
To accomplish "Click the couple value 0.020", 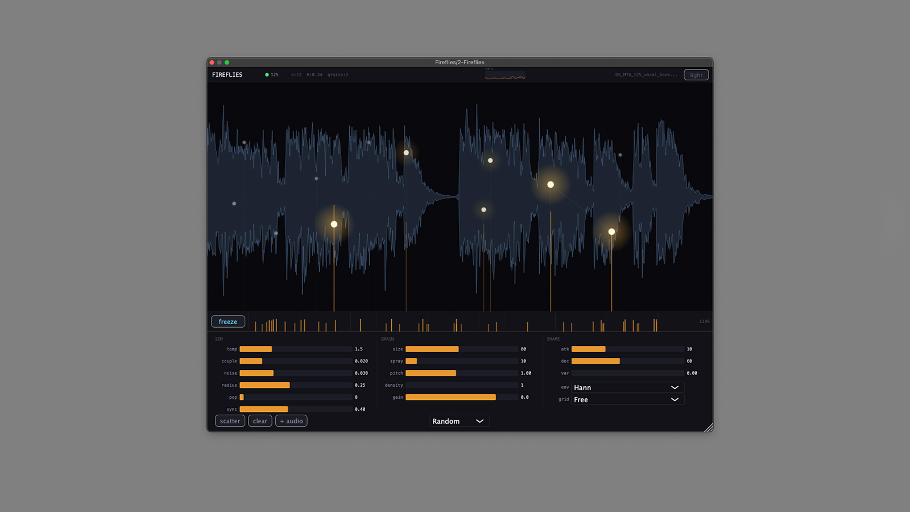I will (x=361, y=361).
